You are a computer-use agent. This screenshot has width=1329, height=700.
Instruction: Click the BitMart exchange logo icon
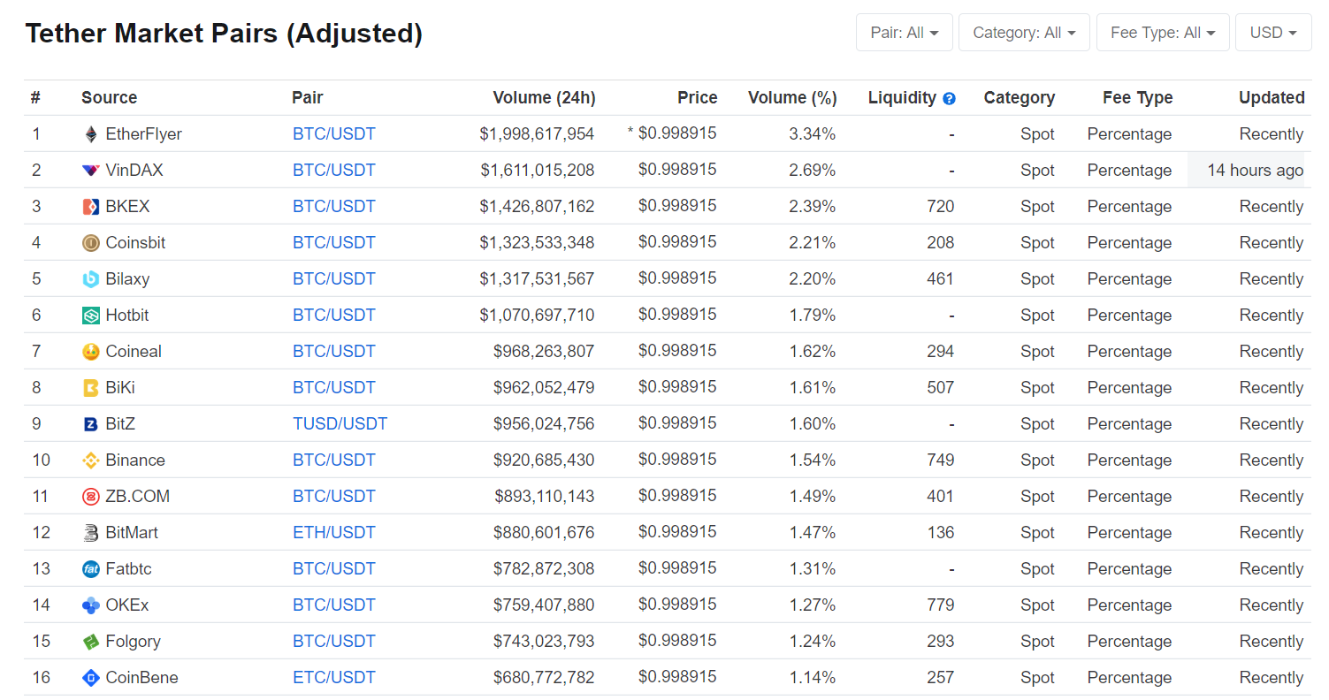coord(90,533)
